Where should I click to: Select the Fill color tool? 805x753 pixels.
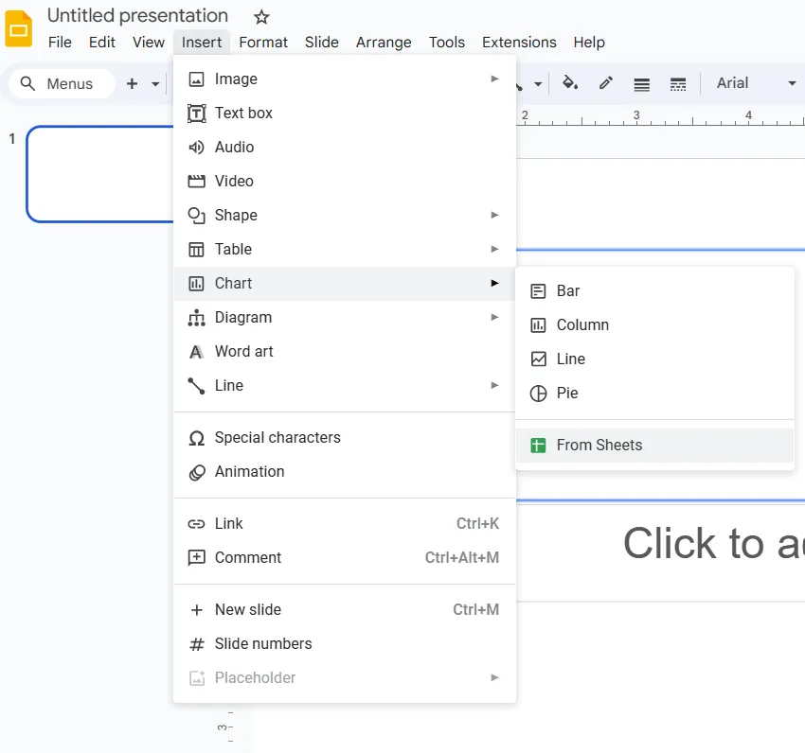click(570, 83)
